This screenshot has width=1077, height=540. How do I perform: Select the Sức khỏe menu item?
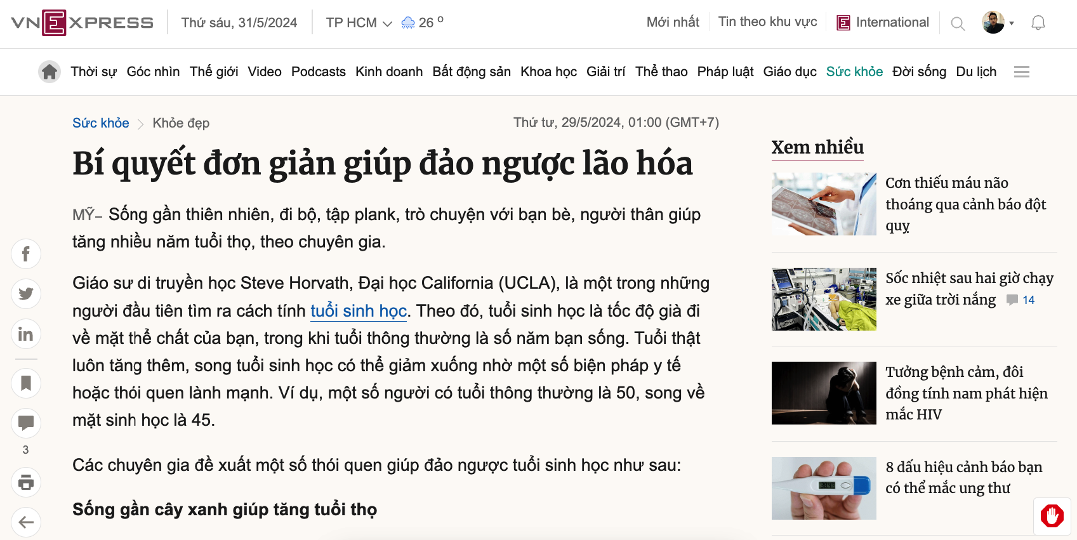pyautogui.click(x=854, y=72)
